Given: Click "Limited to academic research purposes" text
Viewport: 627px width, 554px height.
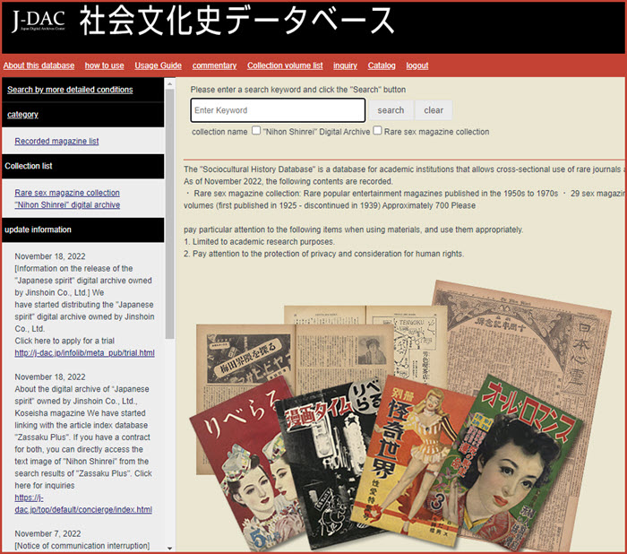Looking at the screenshot, I should (x=263, y=242).
